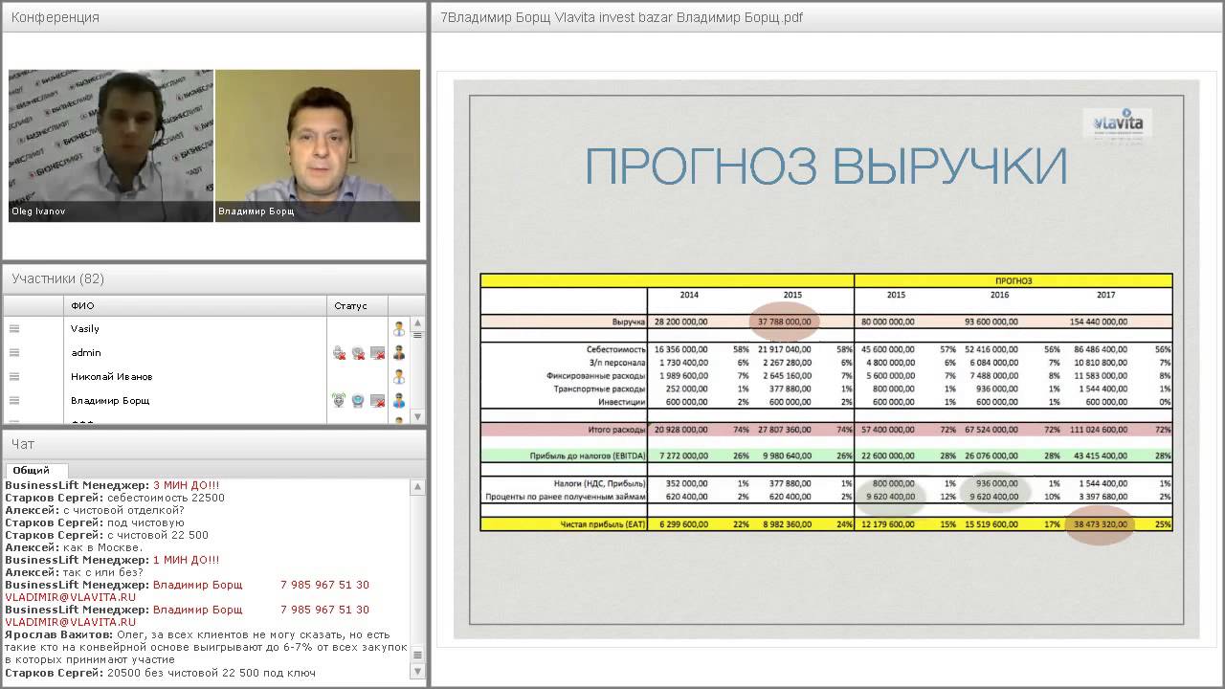
Task: Click Владимир Борщ's active microphone icon
Action: [x=339, y=401]
